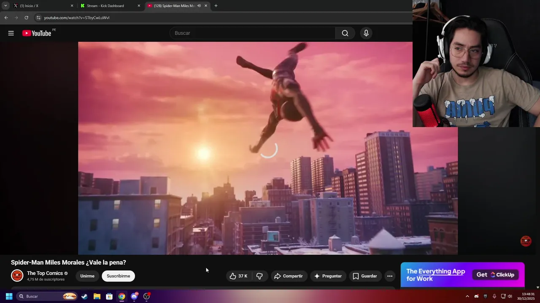
Task: Open the Preguntar AI ask button
Action: click(328, 276)
